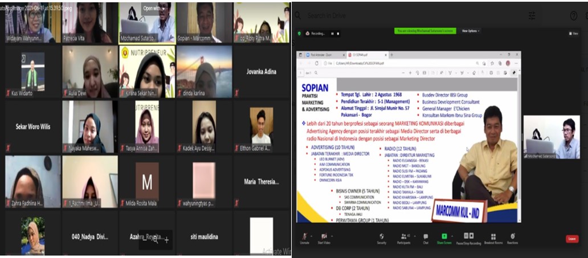The width and height of the screenshot is (588, 258).
Task: Expand the View Options dropdown
Action: click(470, 31)
